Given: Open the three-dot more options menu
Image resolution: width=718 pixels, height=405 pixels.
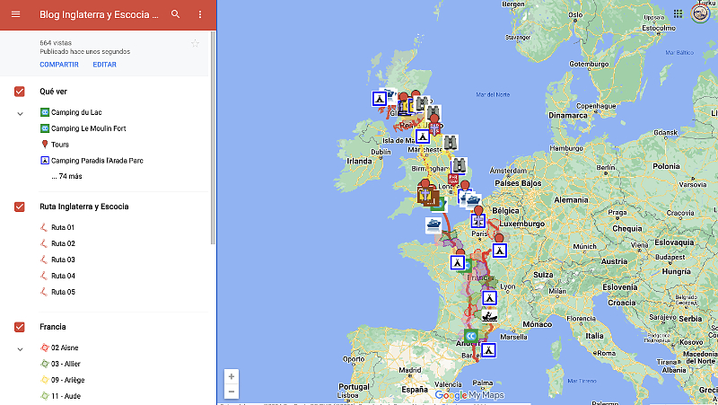Looking at the screenshot, I should coord(200,14).
